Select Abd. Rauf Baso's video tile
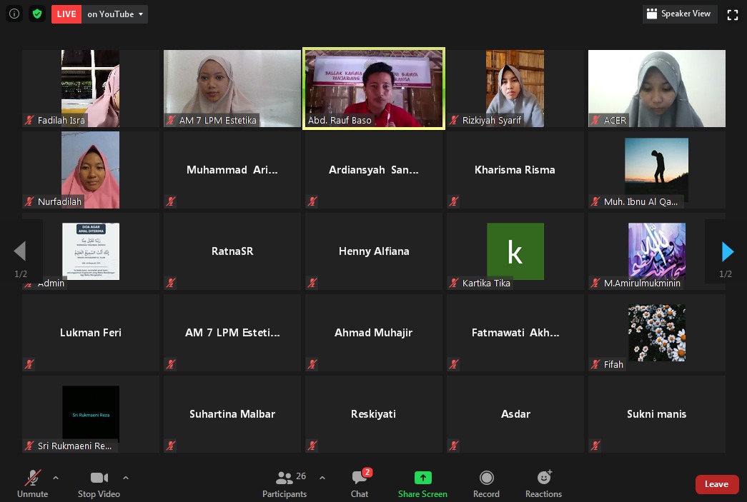Screen dimensions: 747x502 374,89
